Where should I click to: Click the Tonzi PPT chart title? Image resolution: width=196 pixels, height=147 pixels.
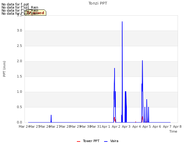click(98, 3)
